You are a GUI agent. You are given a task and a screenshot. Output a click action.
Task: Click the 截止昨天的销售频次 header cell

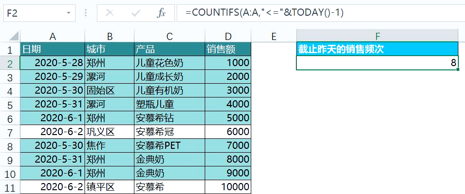[377, 49]
